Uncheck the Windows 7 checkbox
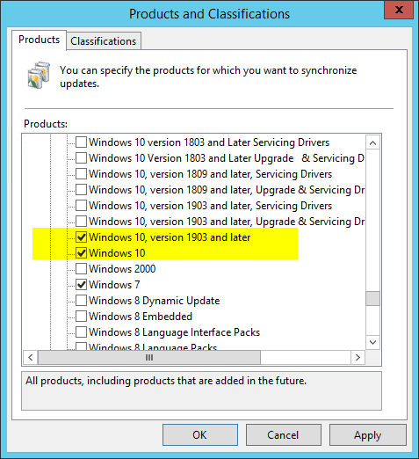This screenshot has height=459, width=419. pos(81,285)
